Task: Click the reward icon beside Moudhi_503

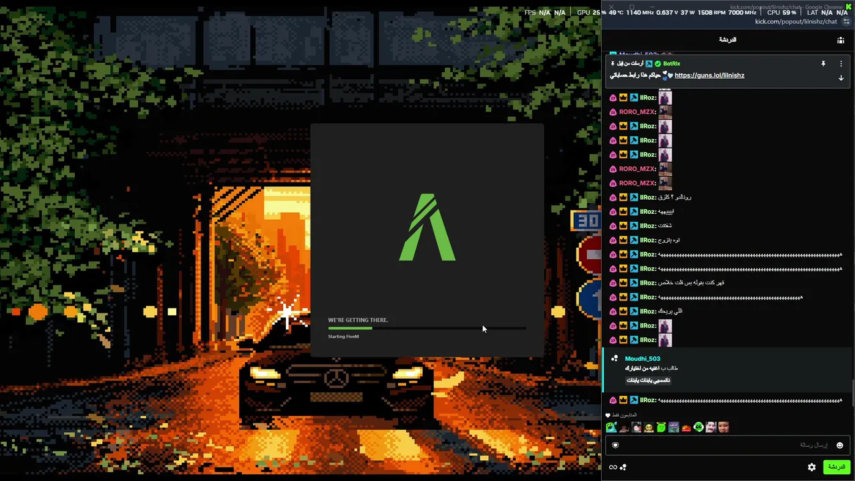Action: click(615, 359)
